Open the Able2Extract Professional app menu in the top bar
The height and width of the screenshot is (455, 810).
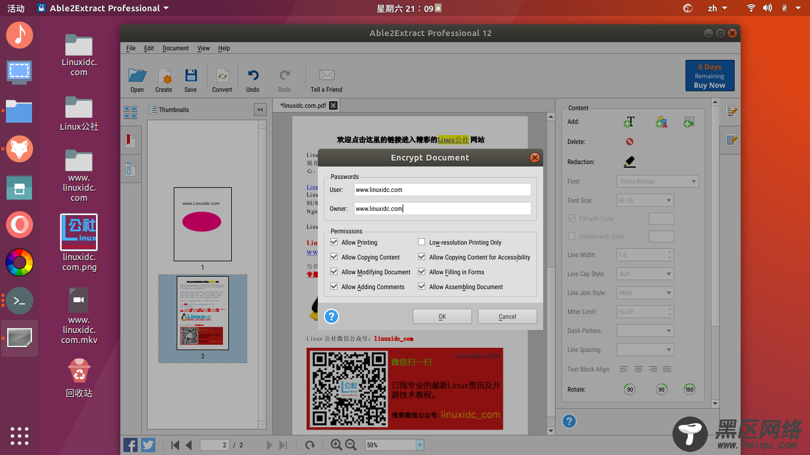[103, 8]
